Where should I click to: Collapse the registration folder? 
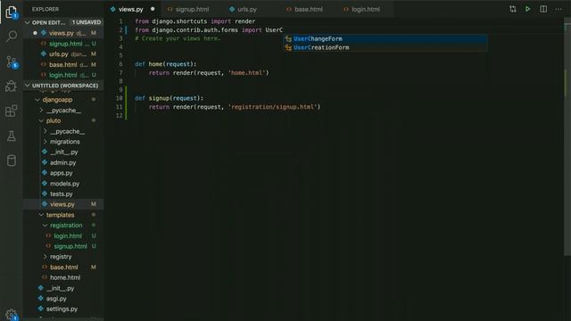click(46, 226)
